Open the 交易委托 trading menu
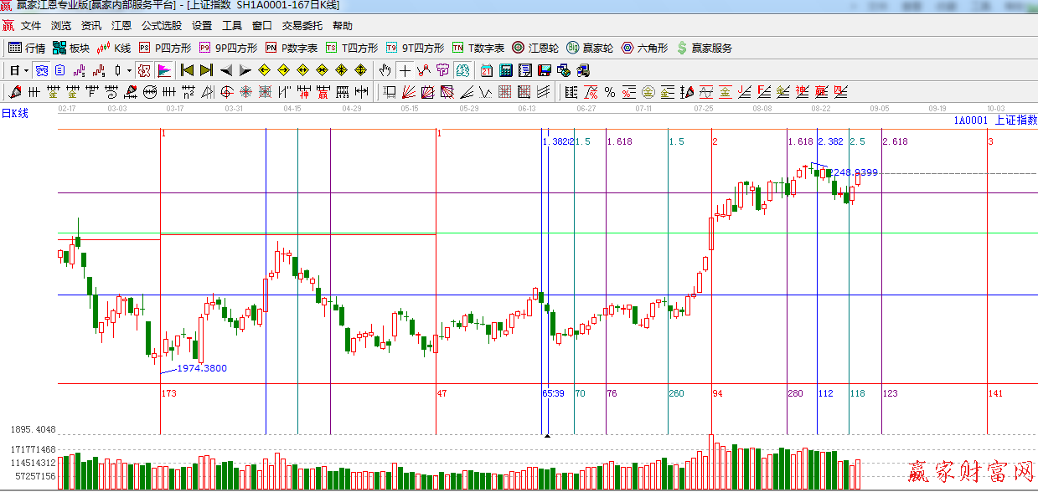The width and height of the screenshot is (1038, 492). click(x=300, y=26)
